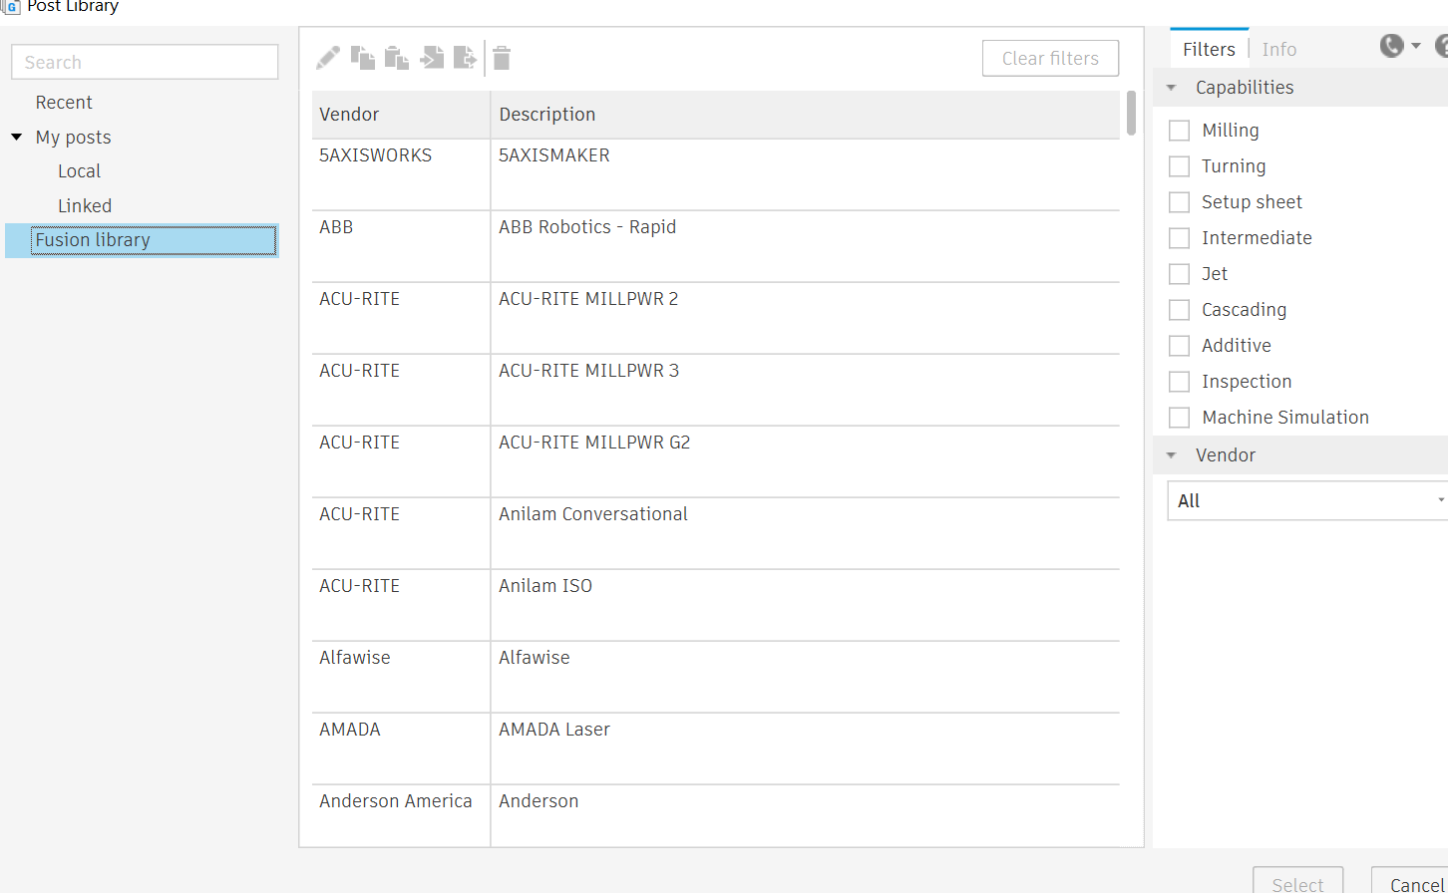The width and height of the screenshot is (1448, 893).
Task: Select the ABB Robotics - Rapid post
Action: pos(587,227)
